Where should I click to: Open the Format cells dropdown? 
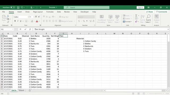[x=127, y=22]
